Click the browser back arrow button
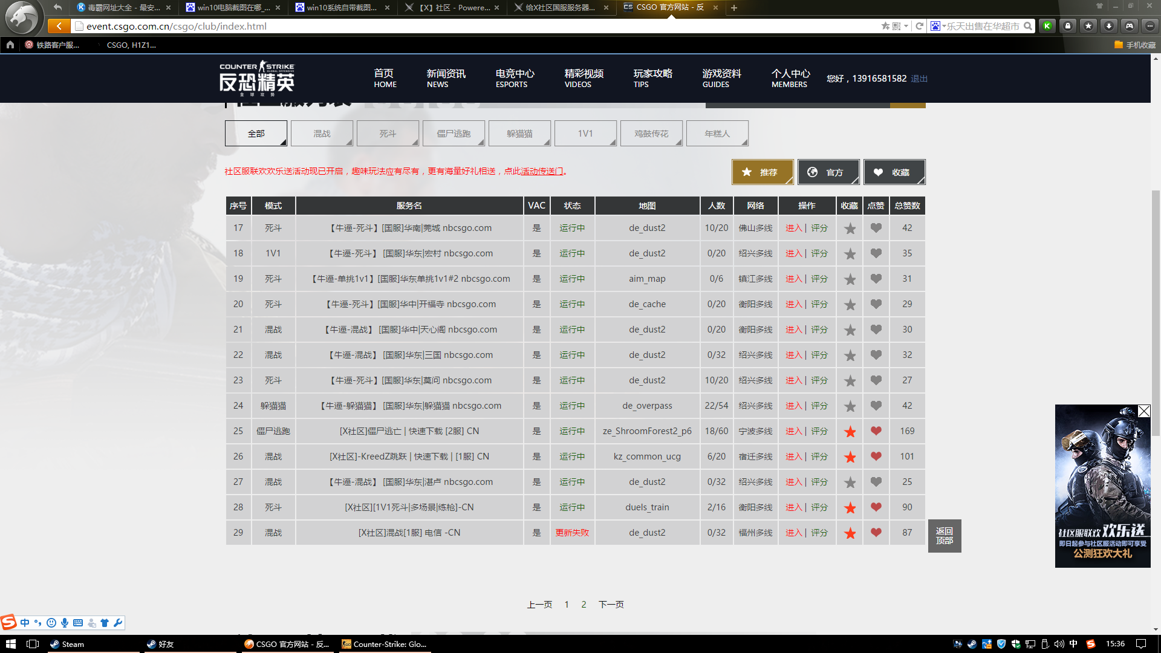The width and height of the screenshot is (1161, 653). point(59,26)
